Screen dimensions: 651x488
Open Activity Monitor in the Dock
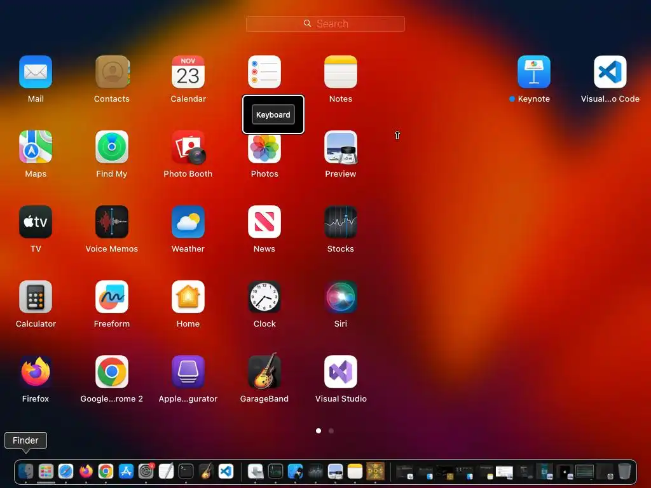pyautogui.click(x=275, y=471)
